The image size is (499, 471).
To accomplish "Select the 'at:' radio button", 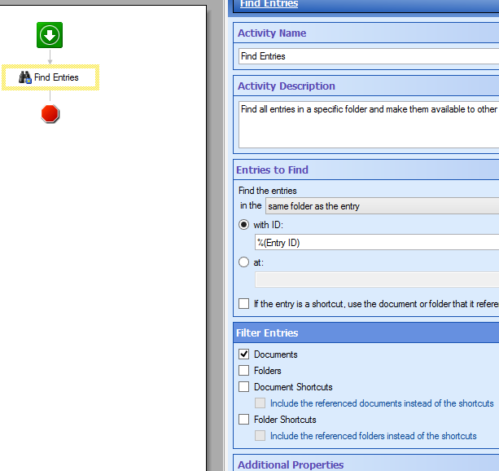I will [243, 262].
